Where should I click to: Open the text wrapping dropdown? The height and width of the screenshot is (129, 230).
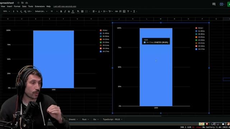click(105, 11)
